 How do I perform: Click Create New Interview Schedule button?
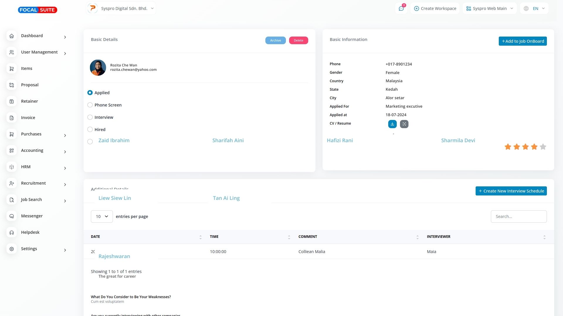click(511, 191)
